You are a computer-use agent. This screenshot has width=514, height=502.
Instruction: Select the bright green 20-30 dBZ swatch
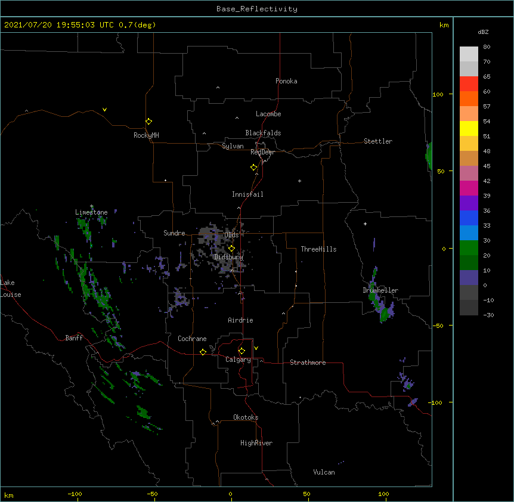click(x=469, y=248)
